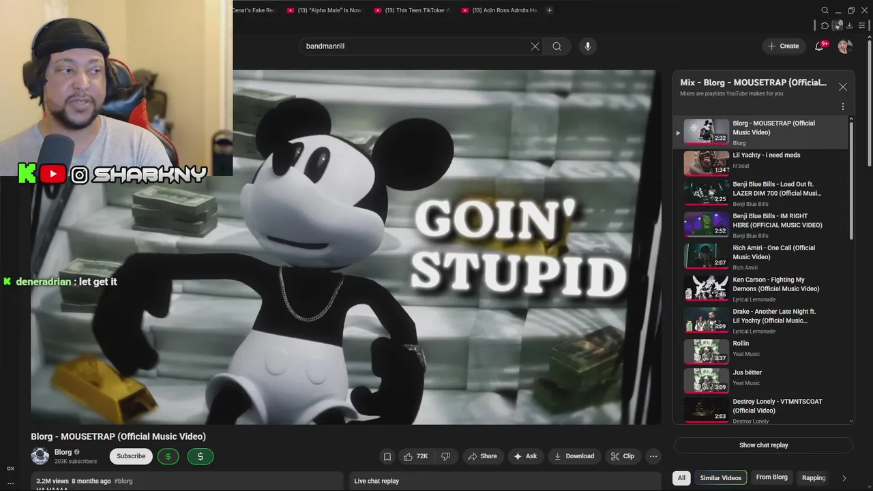Screen dimensions: 873x491
Task: Open browser downloads arrow icon
Action: point(850,26)
